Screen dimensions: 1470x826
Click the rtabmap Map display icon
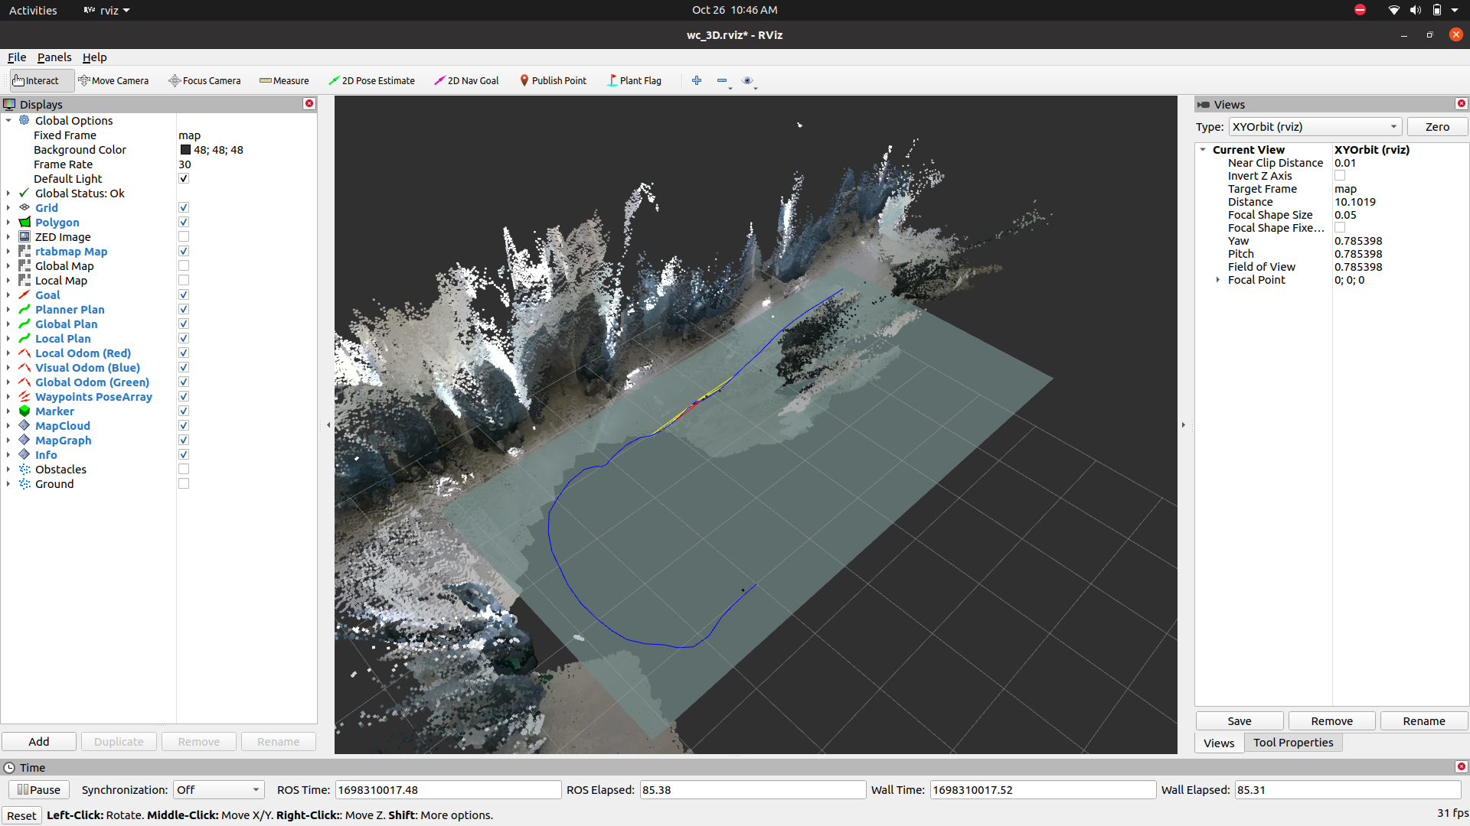[24, 251]
